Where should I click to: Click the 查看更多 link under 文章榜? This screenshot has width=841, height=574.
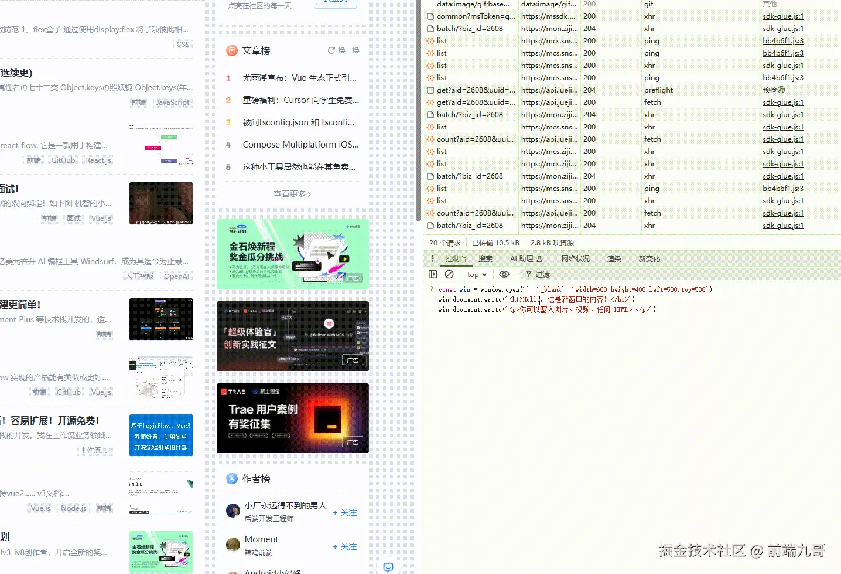291,193
